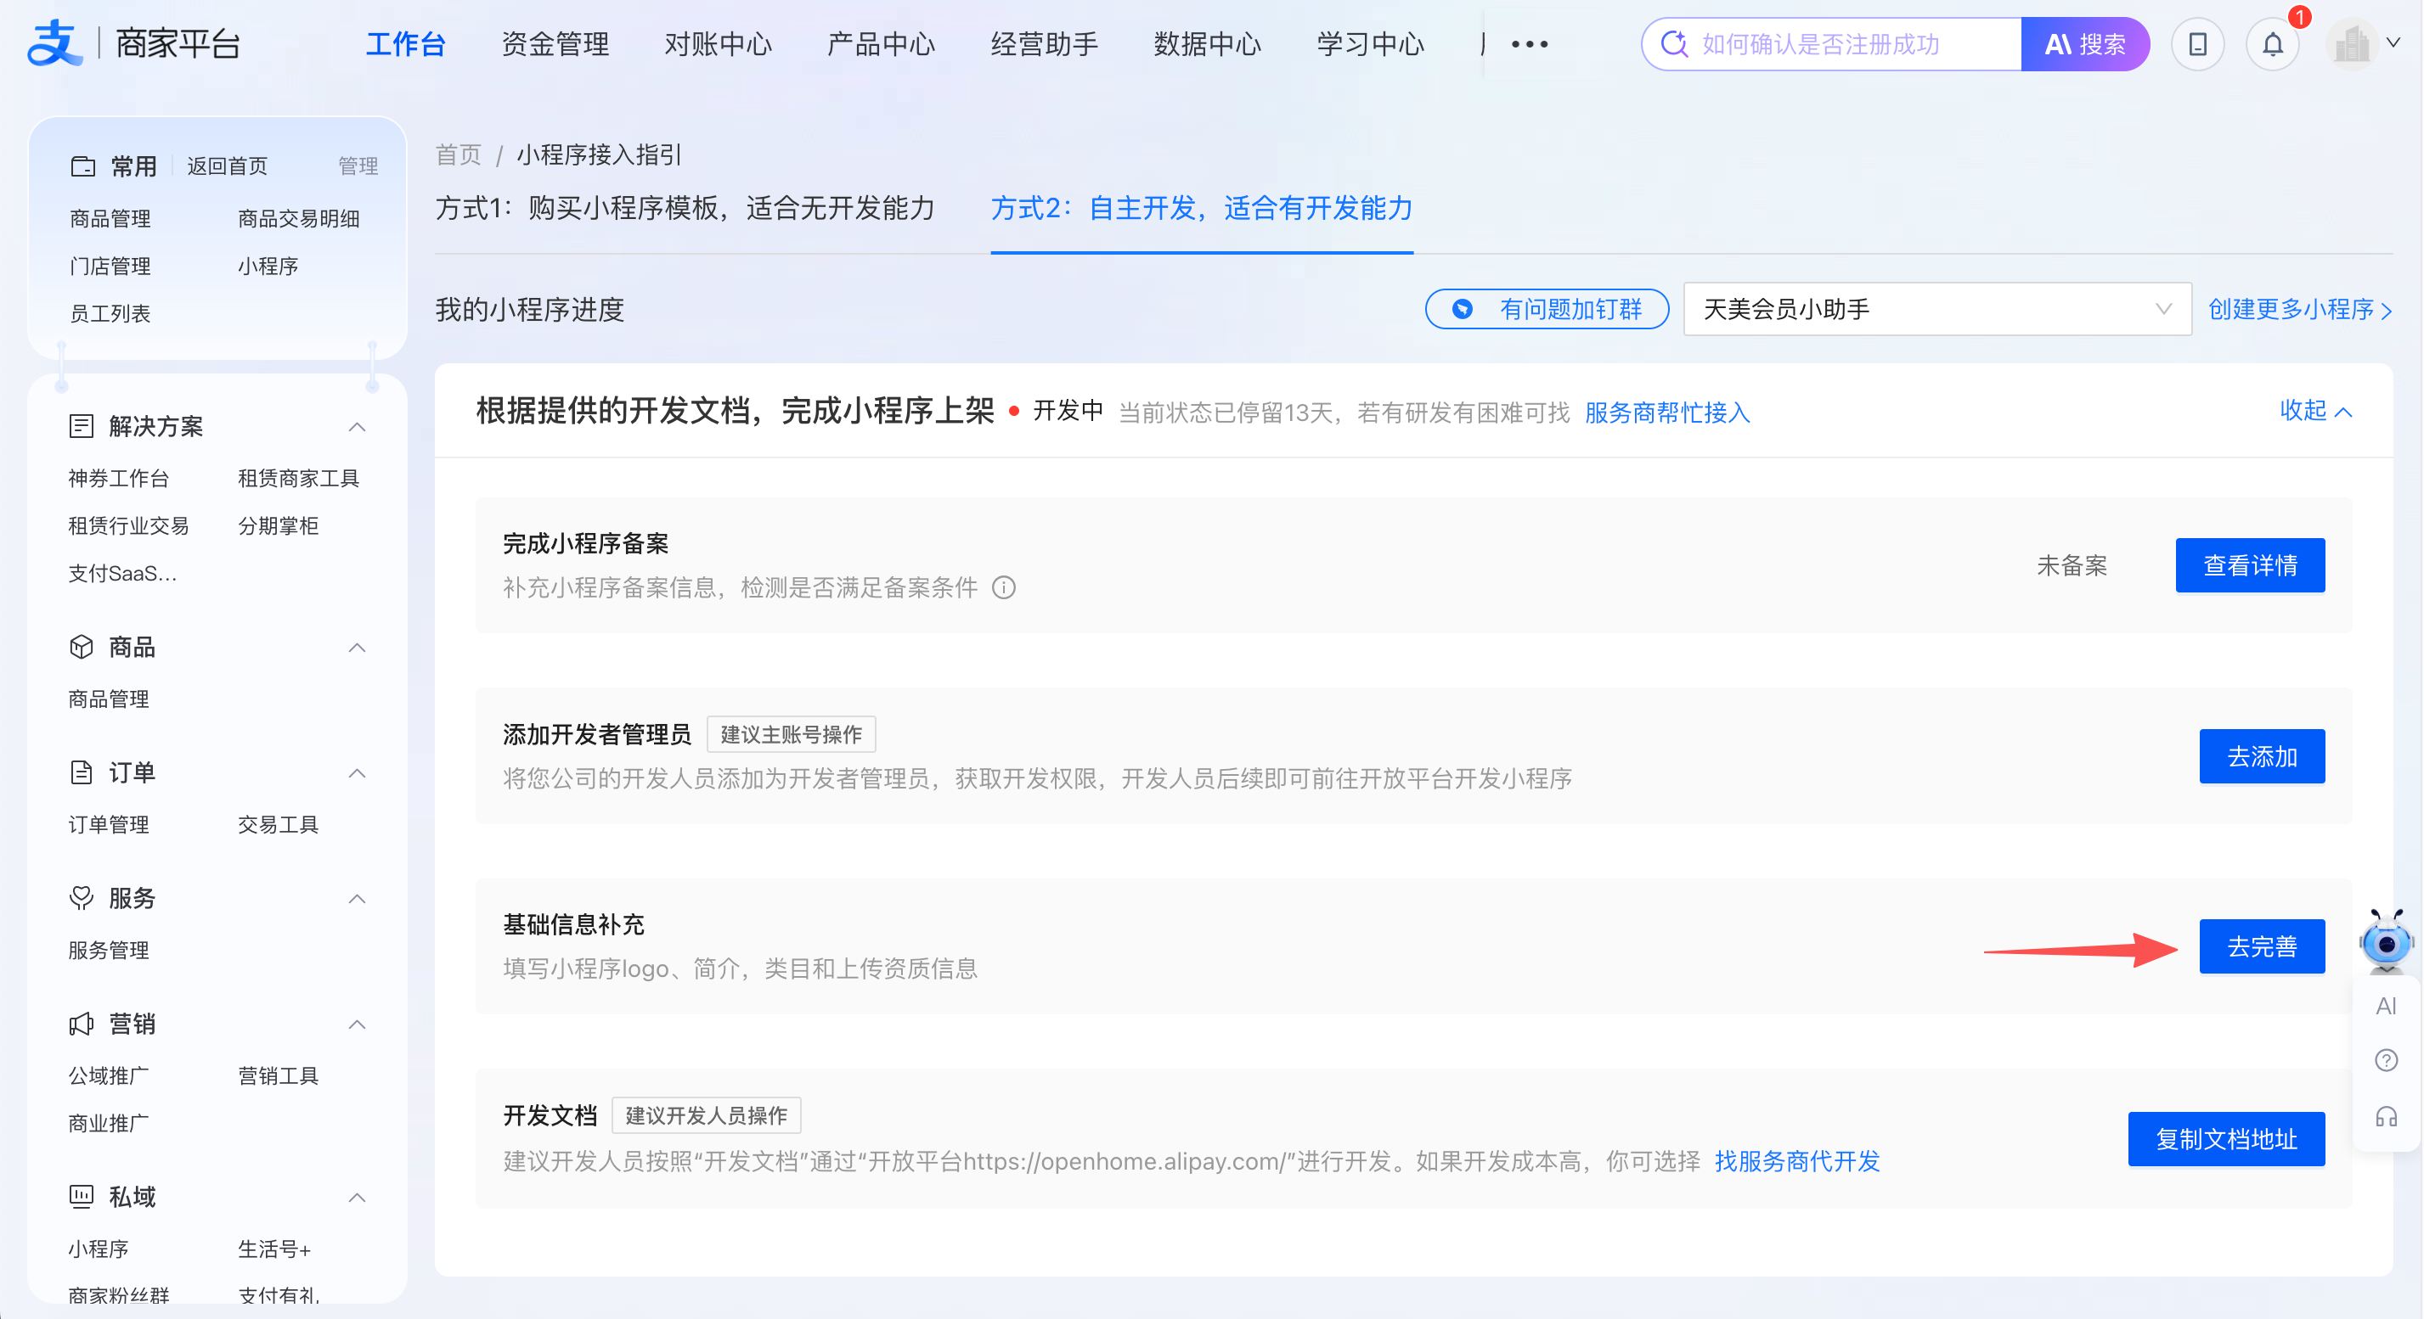
Task: Click 查看详情 for 小程序备案
Action: point(2250,566)
